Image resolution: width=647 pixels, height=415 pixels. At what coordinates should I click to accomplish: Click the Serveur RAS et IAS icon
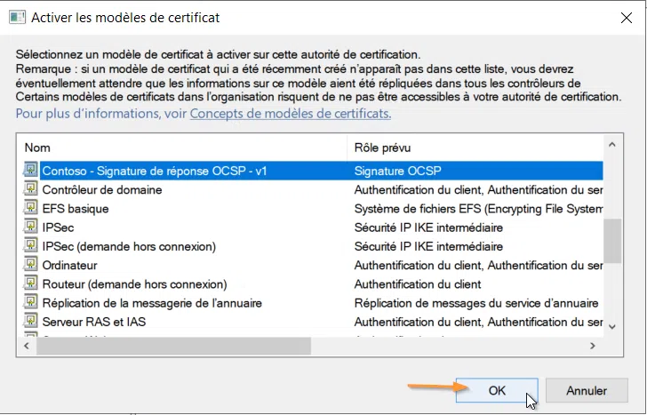(31, 322)
